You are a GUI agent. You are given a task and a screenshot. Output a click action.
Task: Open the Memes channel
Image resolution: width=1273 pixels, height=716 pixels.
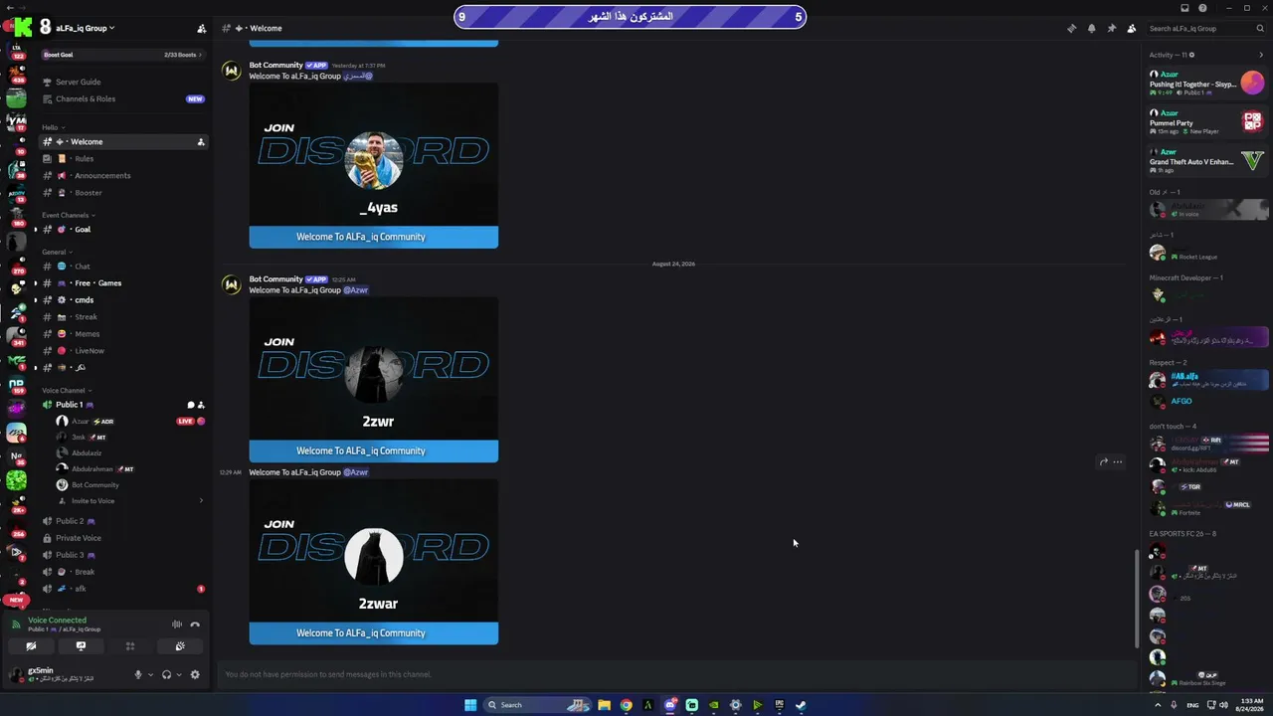(123, 334)
